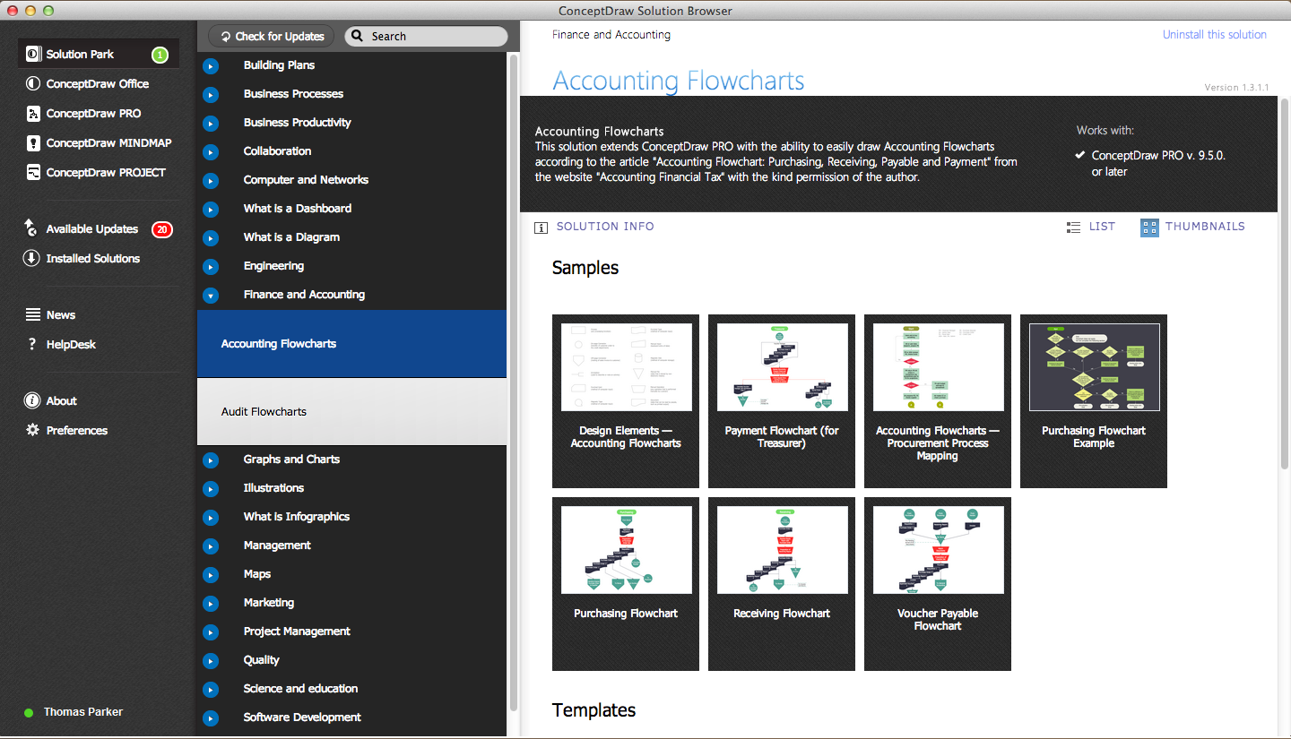Open the Illustrations category label
Image resolution: width=1291 pixels, height=739 pixels.
click(x=273, y=488)
